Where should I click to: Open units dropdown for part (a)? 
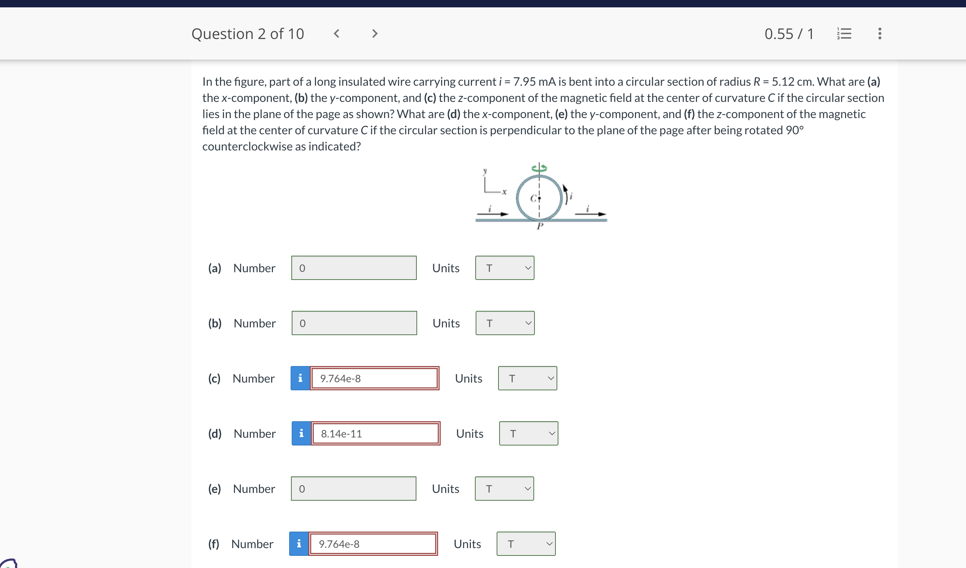click(x=504, y=268)
